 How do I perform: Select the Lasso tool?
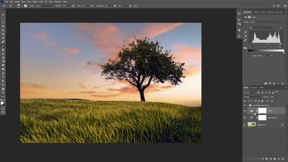(x=3, y=22)
